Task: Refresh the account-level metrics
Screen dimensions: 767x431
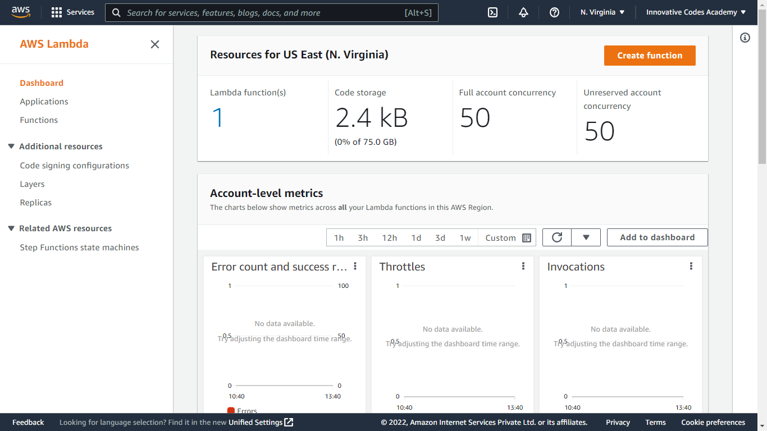Action: click(x=557, y=237)
